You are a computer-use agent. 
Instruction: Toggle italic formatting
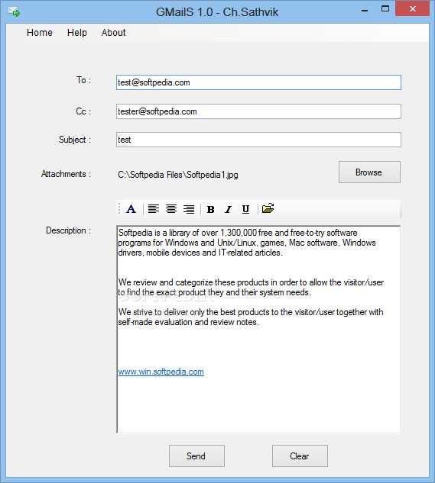[228, 210]
